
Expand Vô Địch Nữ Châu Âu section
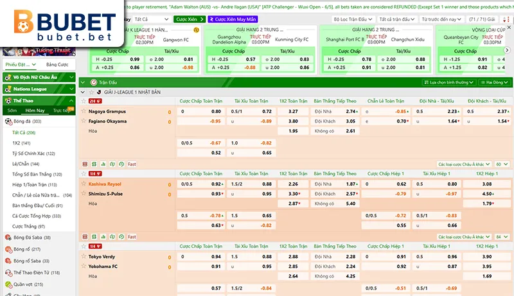[x=71, y=77]
